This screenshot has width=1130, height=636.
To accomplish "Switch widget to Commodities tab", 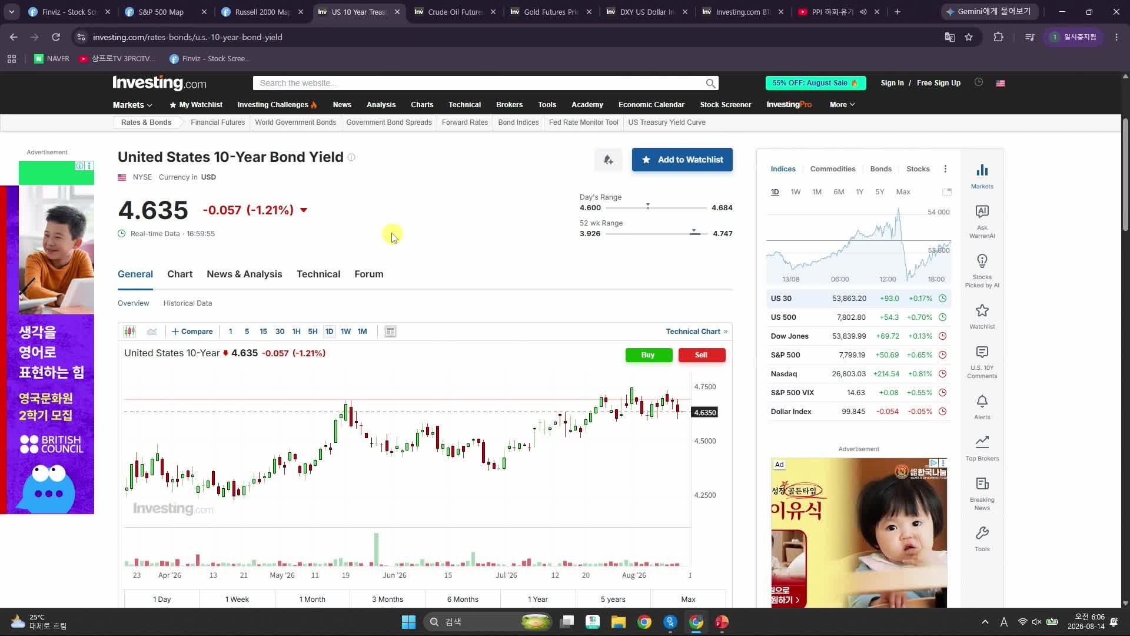I will tap(832, 169).
